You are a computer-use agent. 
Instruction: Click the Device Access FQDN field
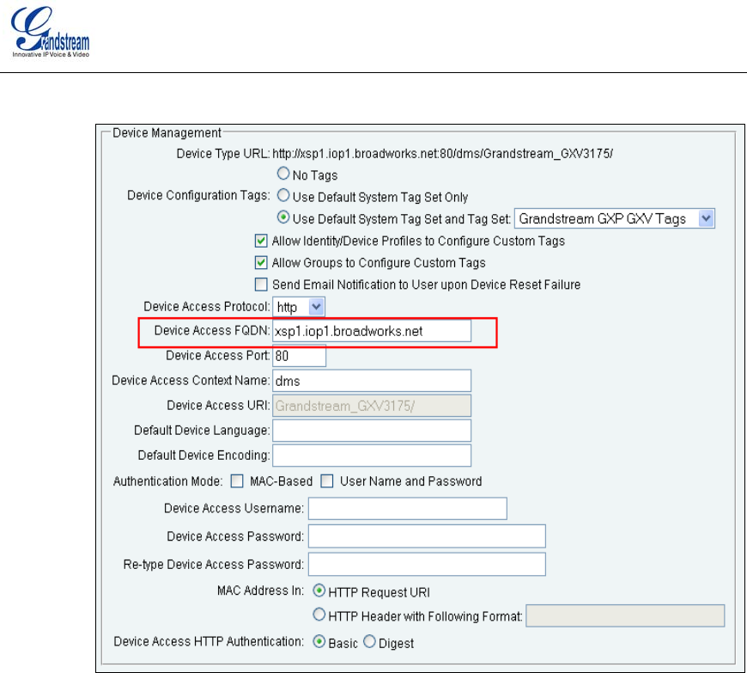point(371,331)
